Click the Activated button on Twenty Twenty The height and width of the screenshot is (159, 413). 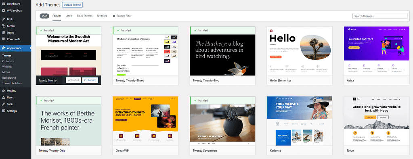coord(73,80)
